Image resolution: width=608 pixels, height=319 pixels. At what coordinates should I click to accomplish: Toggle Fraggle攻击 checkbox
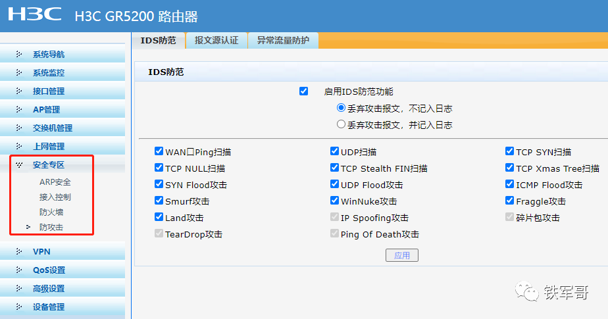pos(509,201)
